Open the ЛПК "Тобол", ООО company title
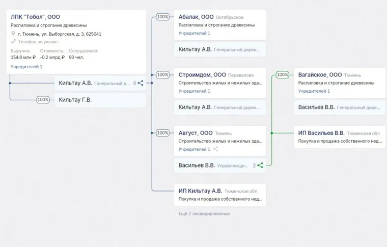The width and height of the screenshot is (387, 247). 36,17
